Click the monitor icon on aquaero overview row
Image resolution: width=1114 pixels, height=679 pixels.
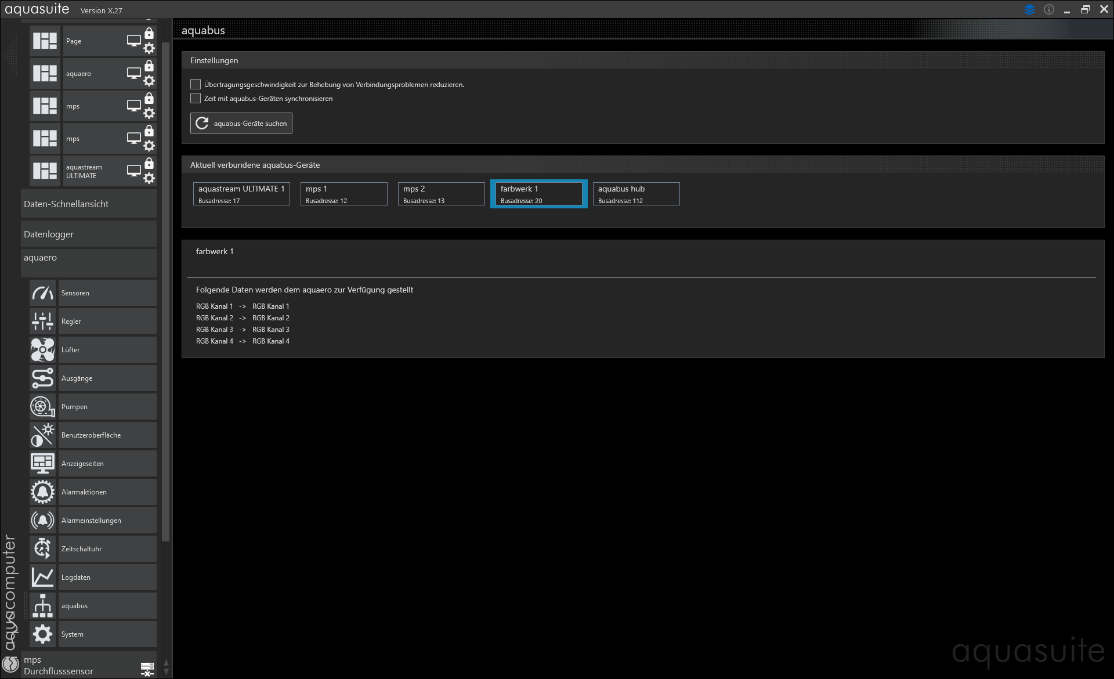(x=134, y=74)
